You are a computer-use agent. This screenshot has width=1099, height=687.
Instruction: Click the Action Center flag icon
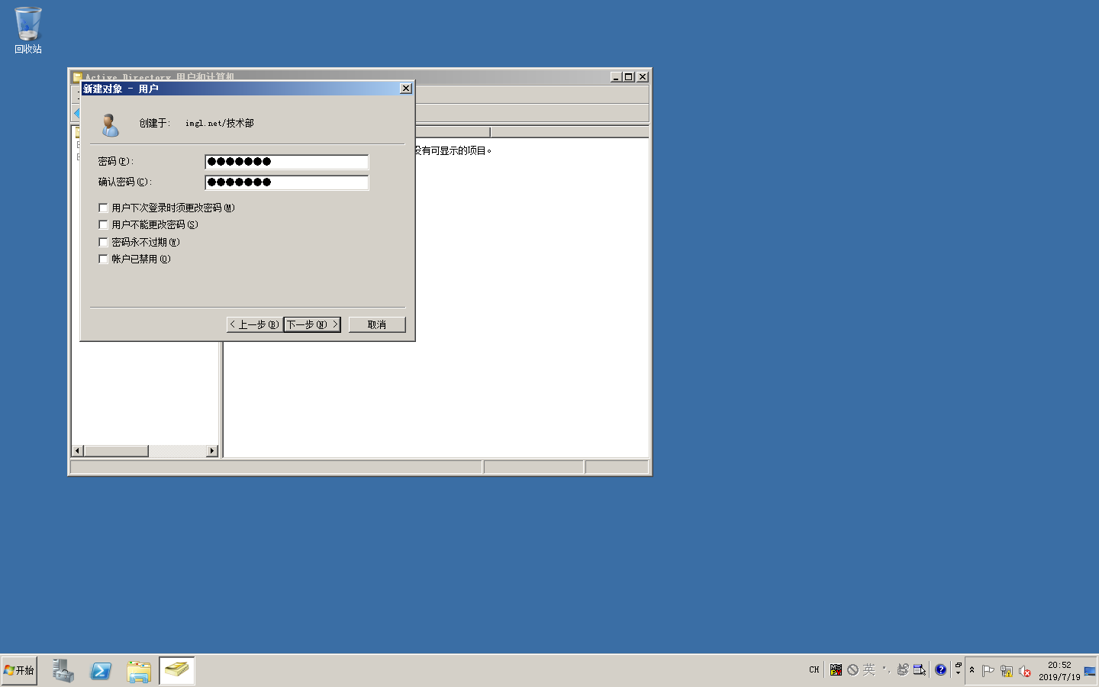pyautogui.click(x=988, y=671)
